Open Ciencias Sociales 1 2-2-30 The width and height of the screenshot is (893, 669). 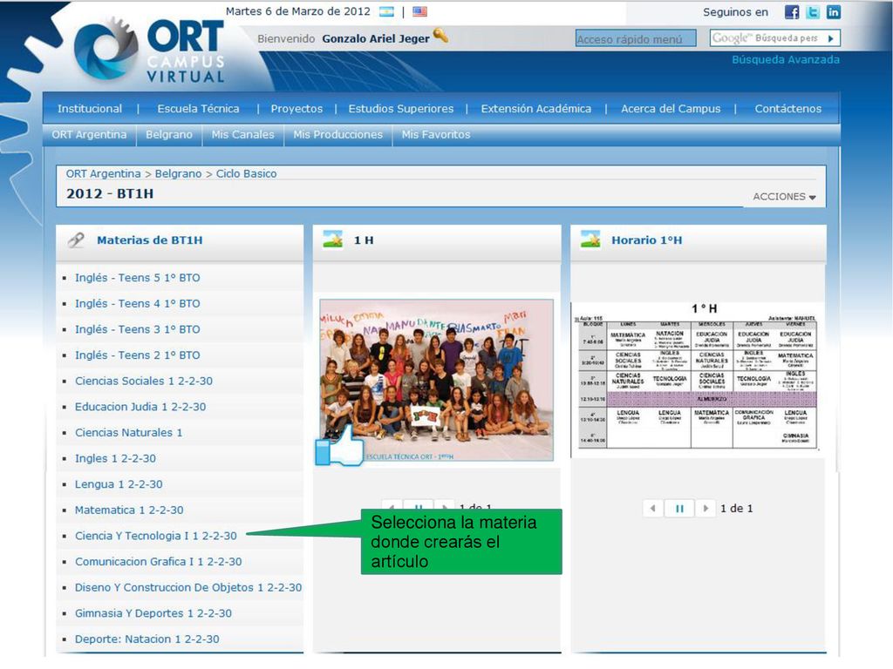tap(144, 381)
